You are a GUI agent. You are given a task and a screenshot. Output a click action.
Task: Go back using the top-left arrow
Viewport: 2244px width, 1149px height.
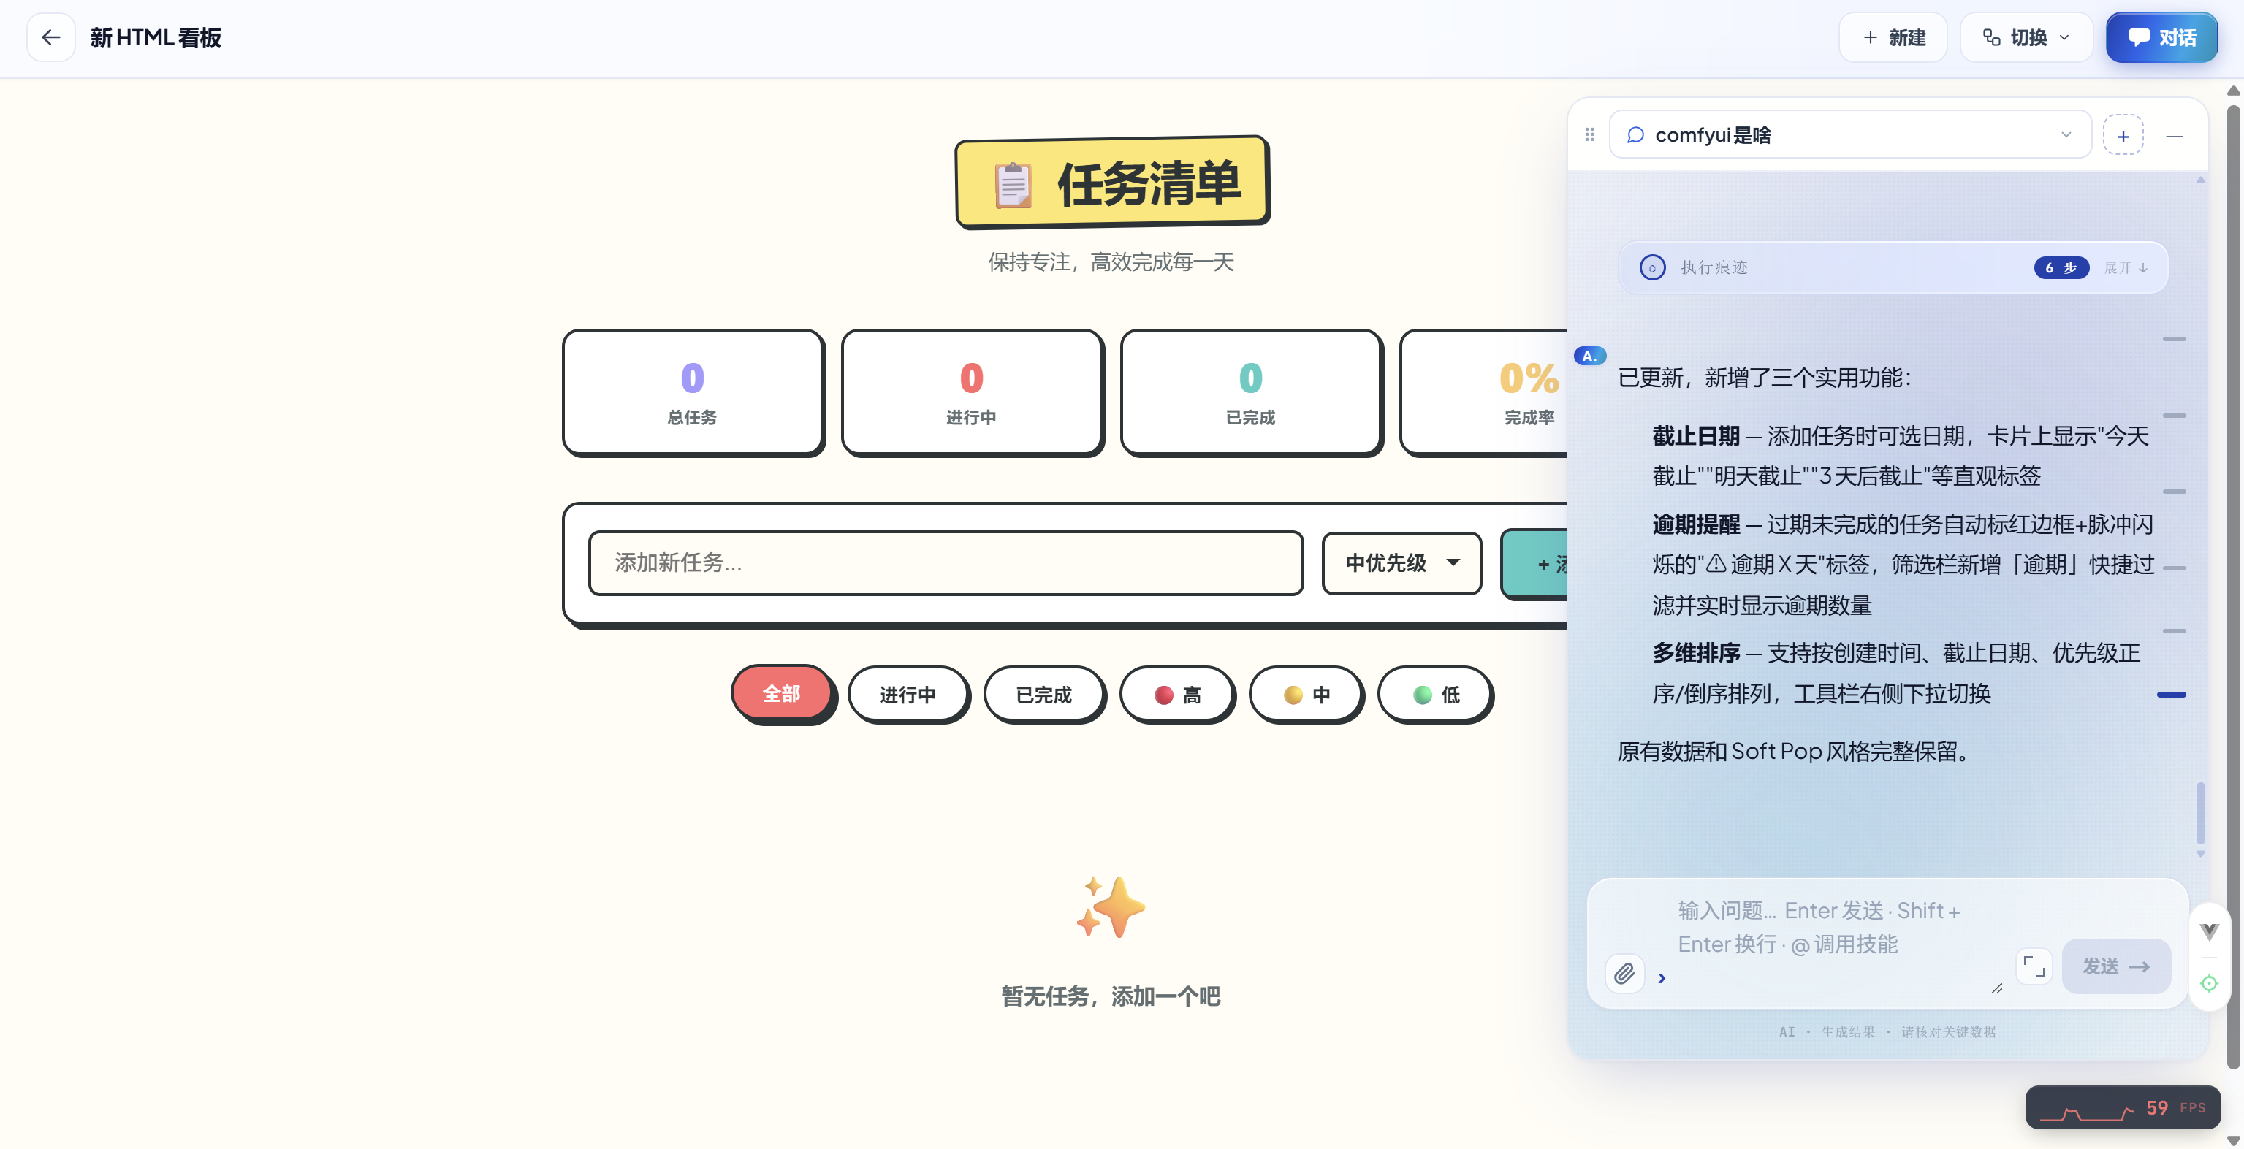tap(50, 37)
